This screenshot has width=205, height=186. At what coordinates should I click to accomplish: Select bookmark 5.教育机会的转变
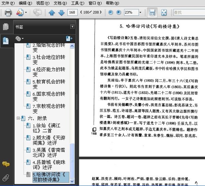tap(49, 84)
